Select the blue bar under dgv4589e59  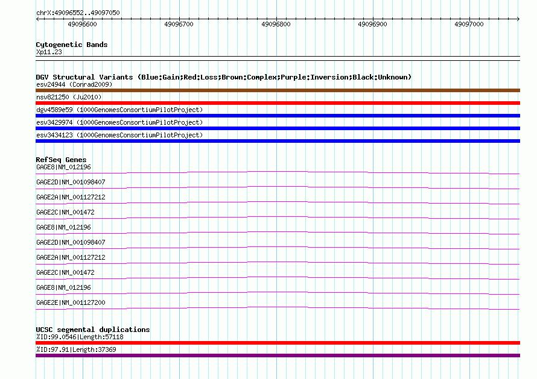click(278, 116)
